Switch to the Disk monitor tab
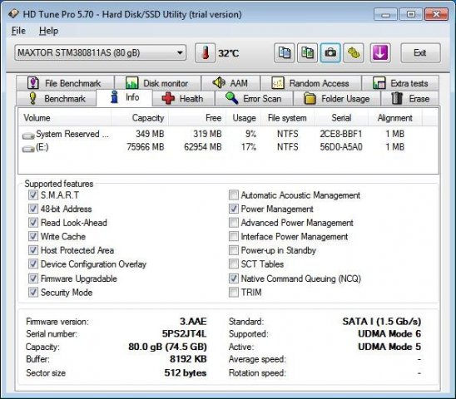 (x=157, y=83)
